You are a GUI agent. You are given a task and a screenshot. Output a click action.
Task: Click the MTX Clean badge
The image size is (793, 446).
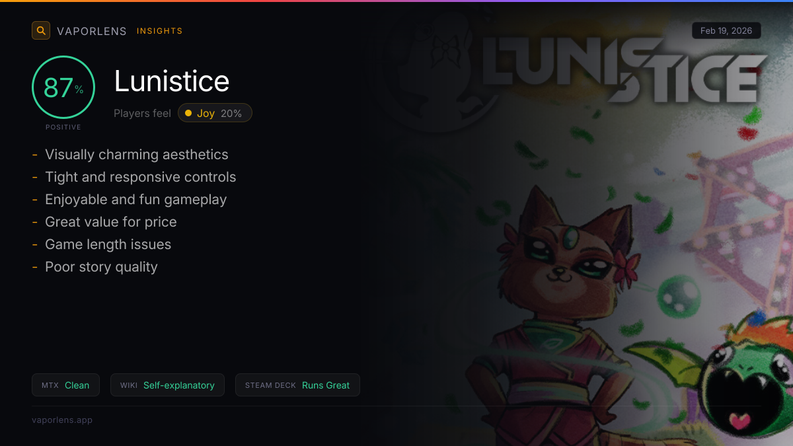tap(65, 385)
